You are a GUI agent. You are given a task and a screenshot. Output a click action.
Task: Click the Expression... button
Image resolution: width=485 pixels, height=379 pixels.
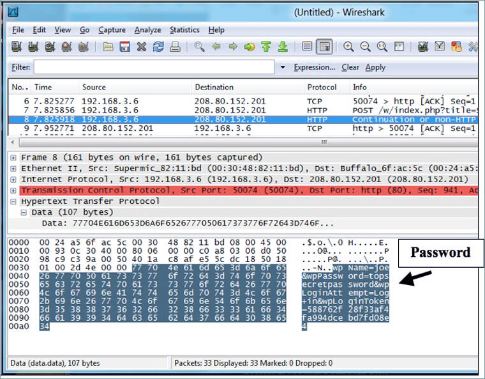pyautogui.click(x=314, y=67)
